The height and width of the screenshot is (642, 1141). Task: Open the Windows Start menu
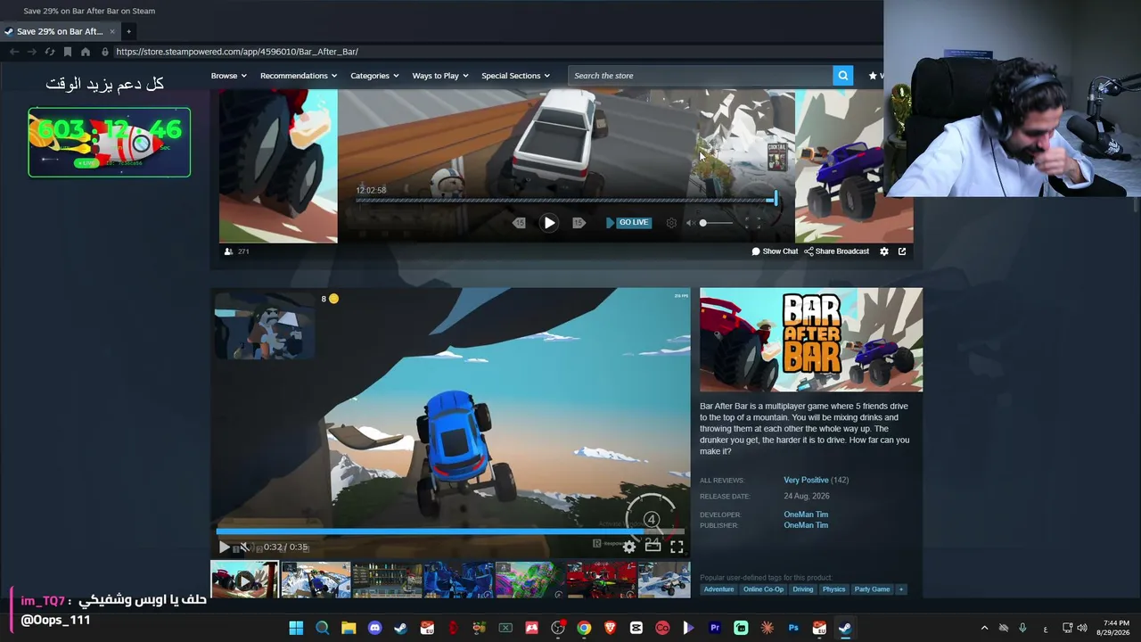tap(296, 628)
